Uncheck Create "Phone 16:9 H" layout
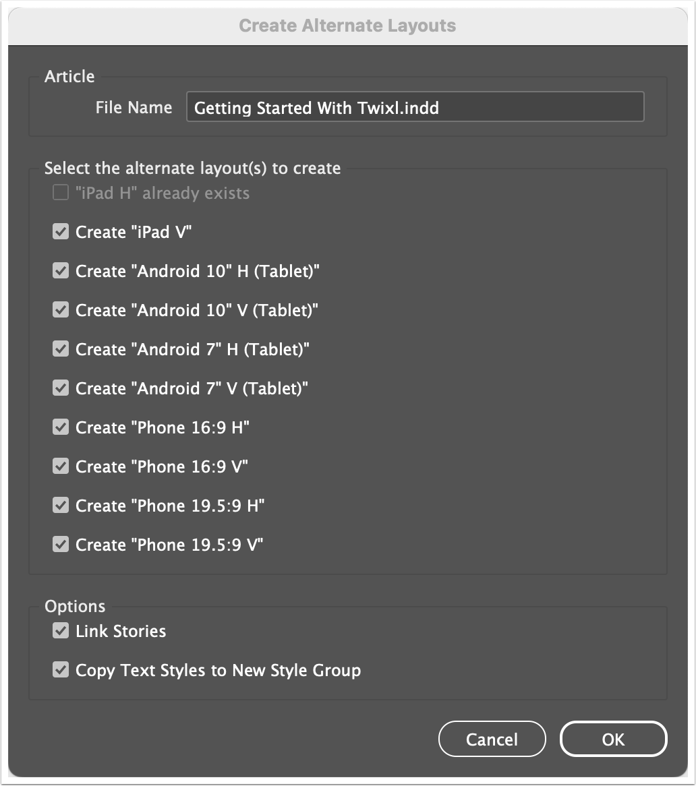This screenshot has width=696, height=786. click(x=61, y=427)
